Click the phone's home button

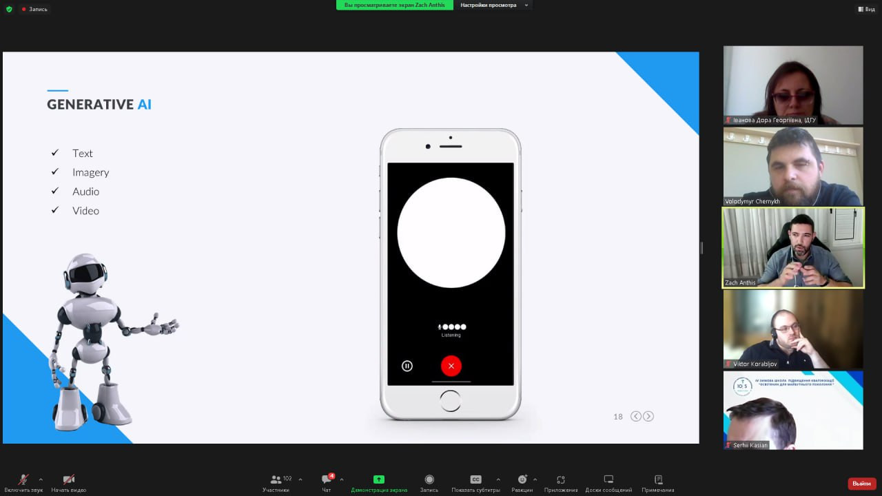[450, 401]
